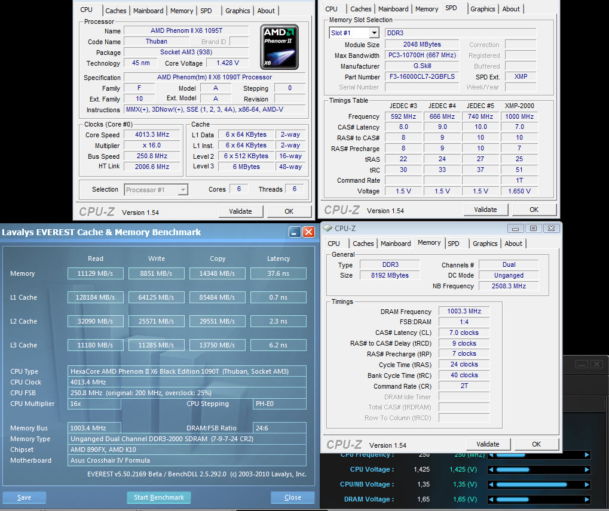609x511 pixels.
Task: Click the Start Benchmark button
Action: (x=159, y=497)
